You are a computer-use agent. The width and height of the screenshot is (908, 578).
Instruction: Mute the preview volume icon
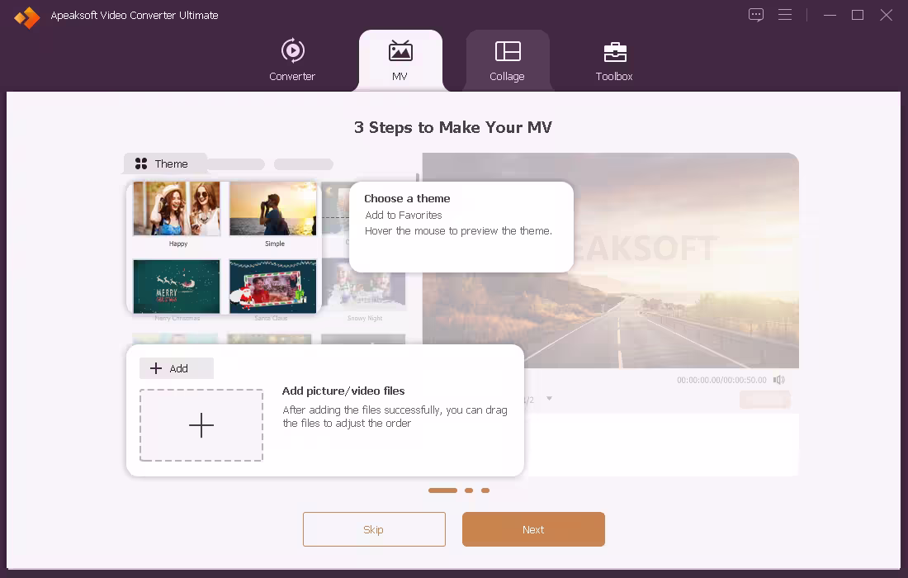[x=779, y=380]
